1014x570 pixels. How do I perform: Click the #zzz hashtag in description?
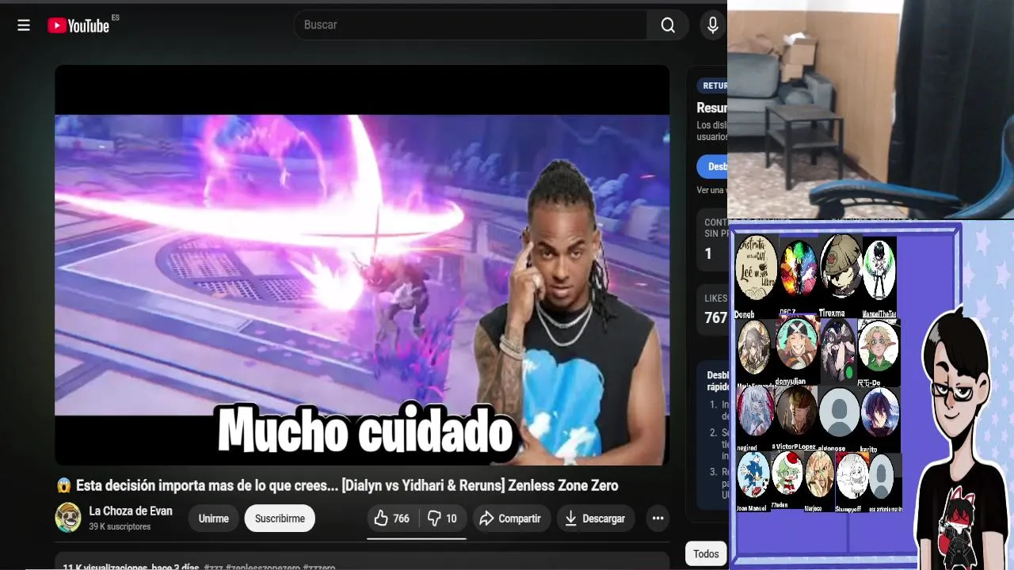click(x=213, y=567)
